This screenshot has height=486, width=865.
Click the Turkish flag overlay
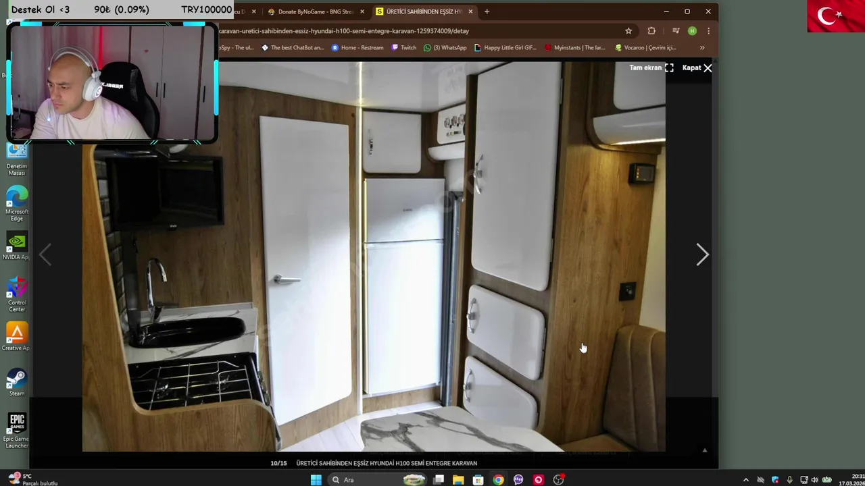(x=836, y=16)
